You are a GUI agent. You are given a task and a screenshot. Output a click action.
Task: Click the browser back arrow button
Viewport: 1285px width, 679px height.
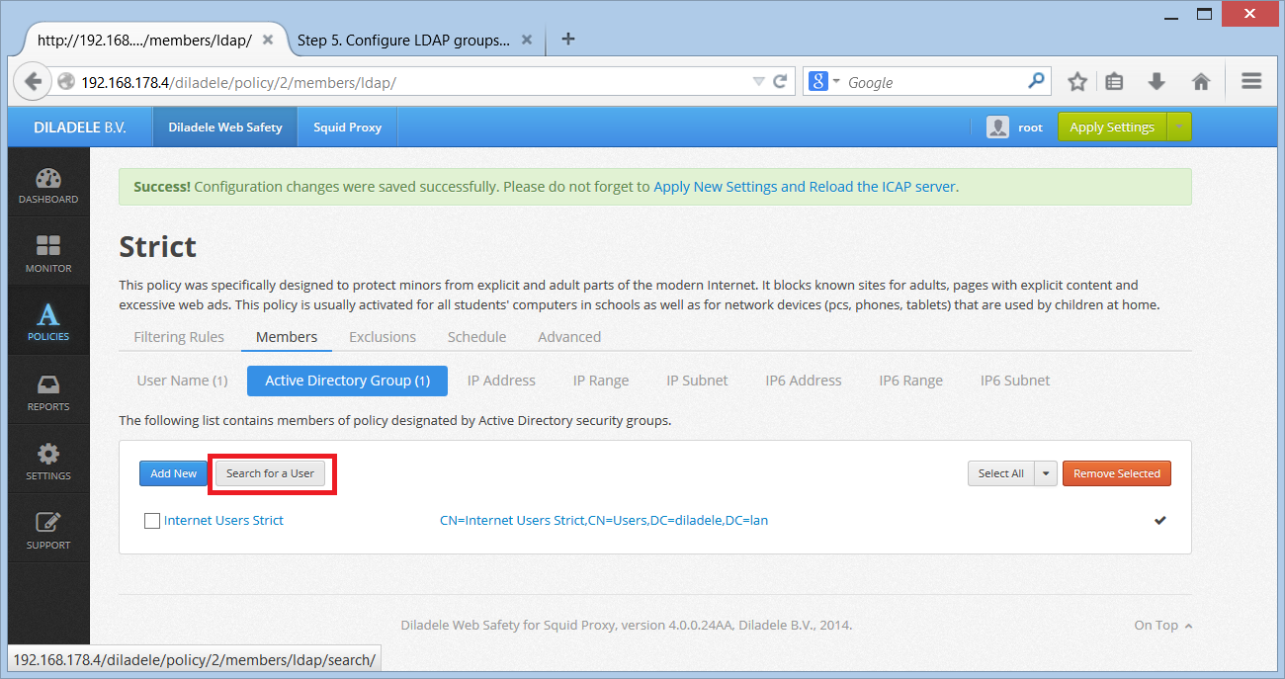tap(33, 82)
